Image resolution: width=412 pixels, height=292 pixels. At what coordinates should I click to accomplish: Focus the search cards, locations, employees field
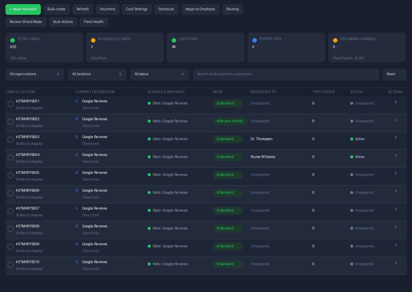click(x=286, y=75)
